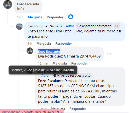The height and width of the screenshot is (113, 134).
Task: Click the Colaborador destacado badge
Action: 94,26
